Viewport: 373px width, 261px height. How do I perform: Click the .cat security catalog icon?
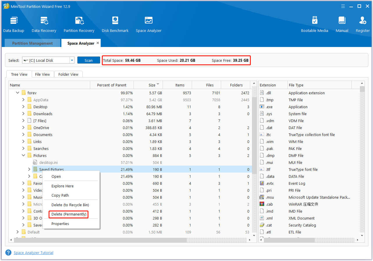pos(262,225)
